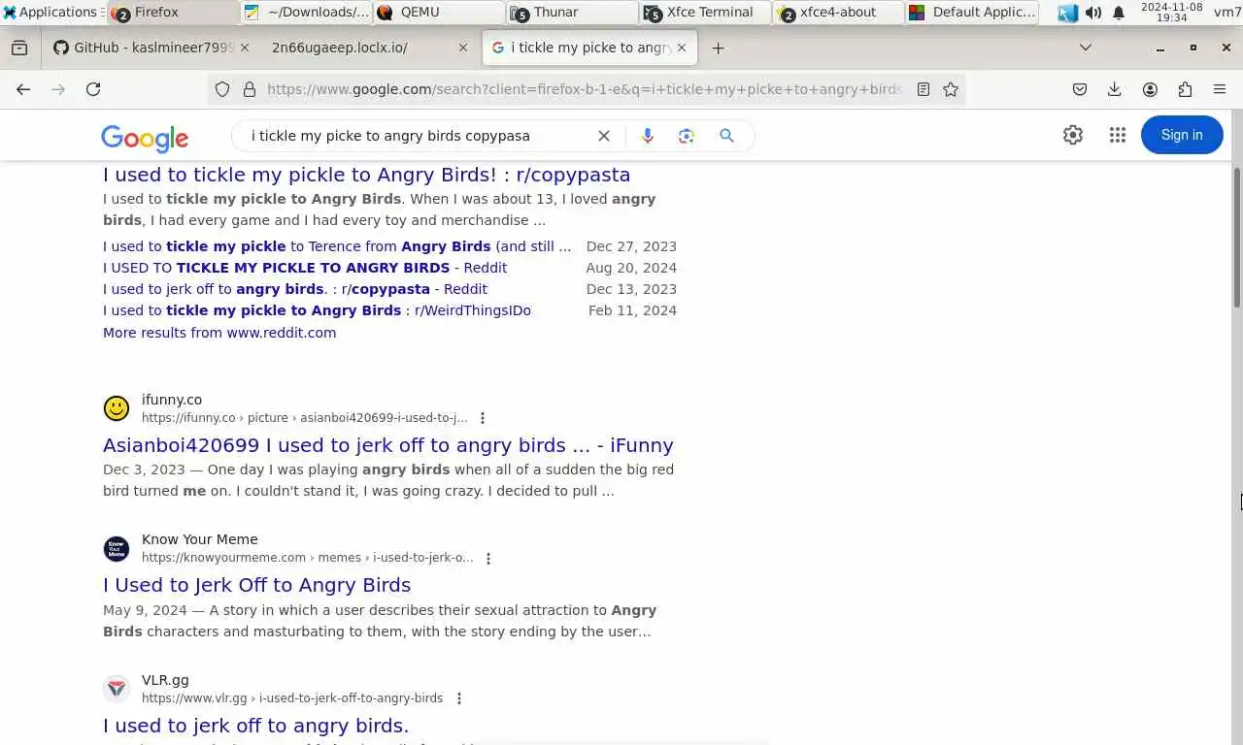
Task: Open a new browser tab
Action: coord(718,48)
